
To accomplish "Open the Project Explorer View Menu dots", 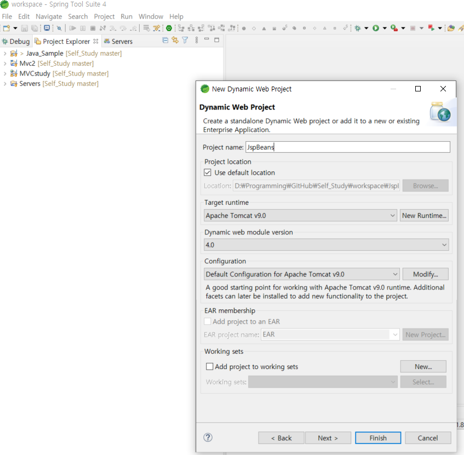I will click(x=197, y=40).
